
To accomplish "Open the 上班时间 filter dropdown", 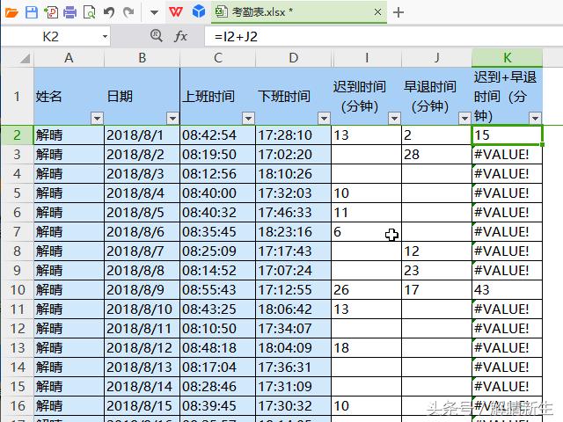I will click(248, 118).
